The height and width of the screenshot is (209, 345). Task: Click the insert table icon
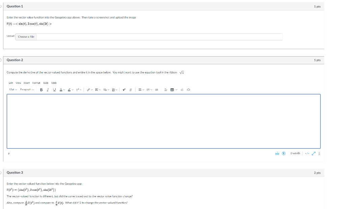[x=172, y=90]
